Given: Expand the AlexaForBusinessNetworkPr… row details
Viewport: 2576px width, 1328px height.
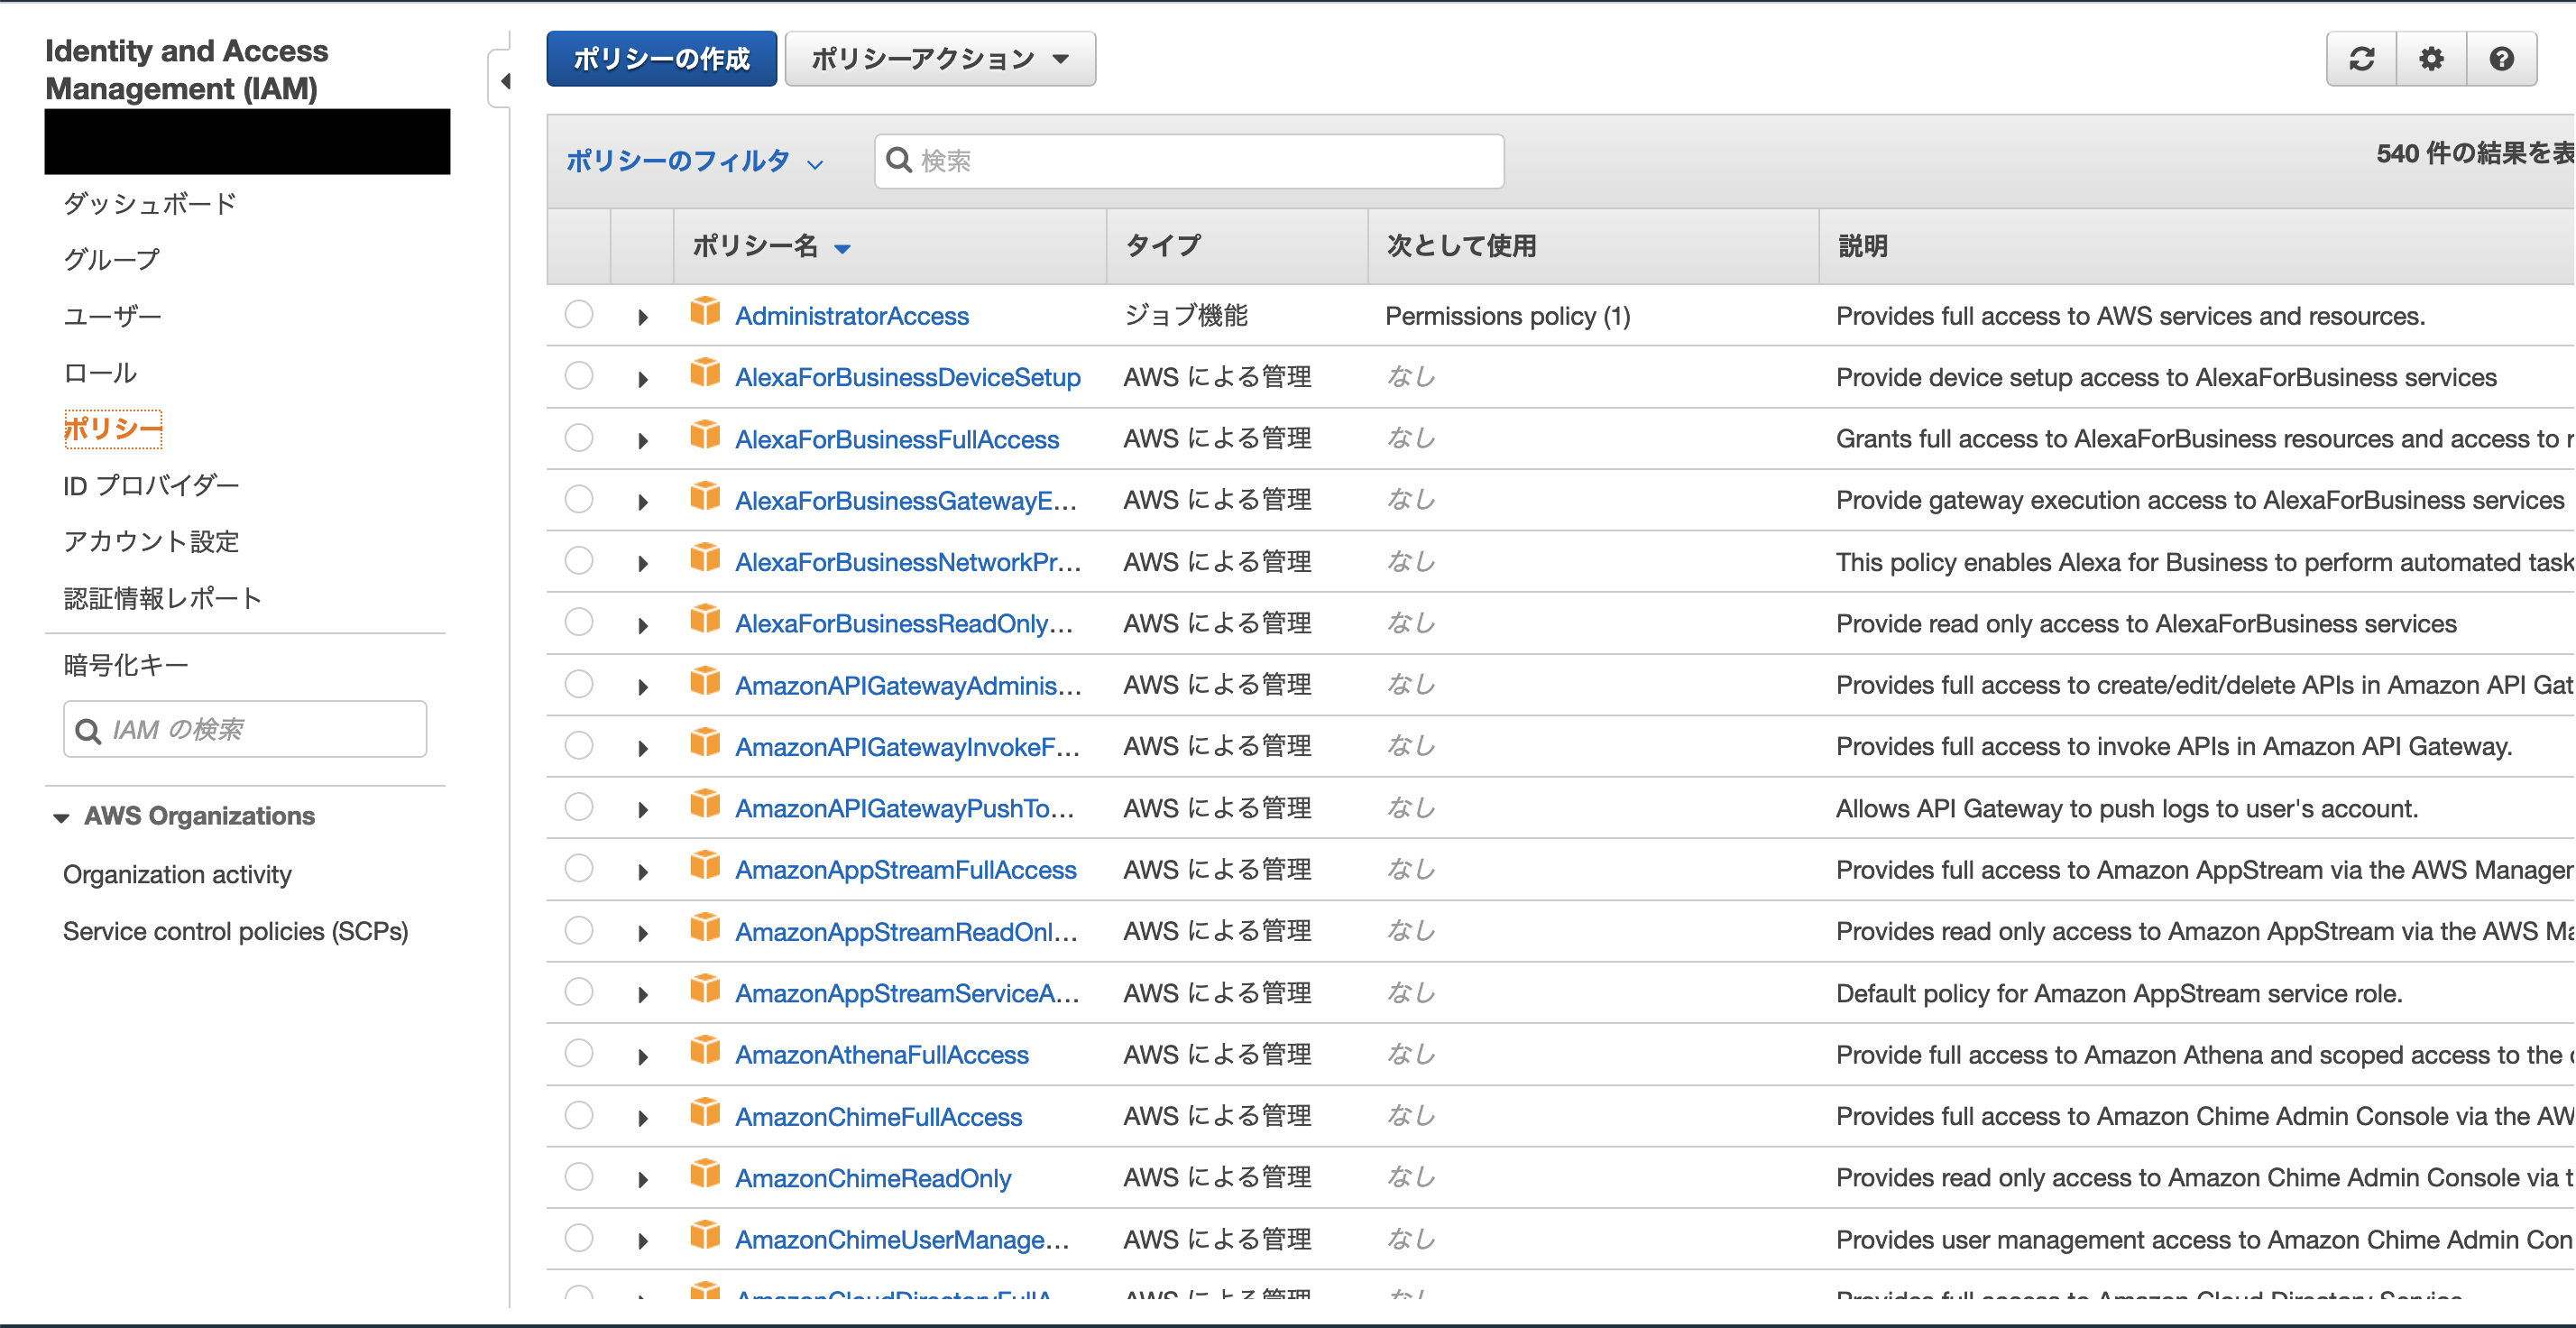Looking at the screenshot, I should 643,564.
